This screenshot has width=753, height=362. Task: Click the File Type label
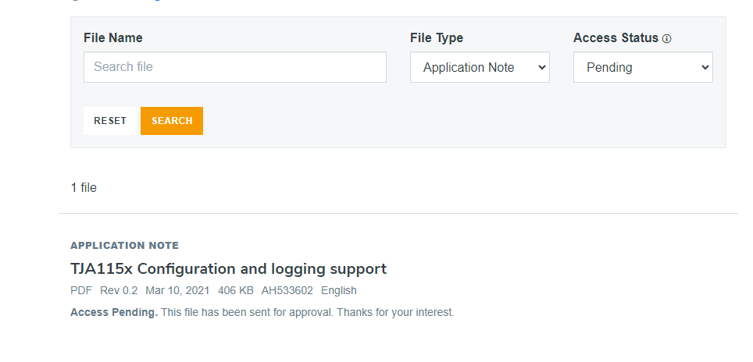[437, 37]
